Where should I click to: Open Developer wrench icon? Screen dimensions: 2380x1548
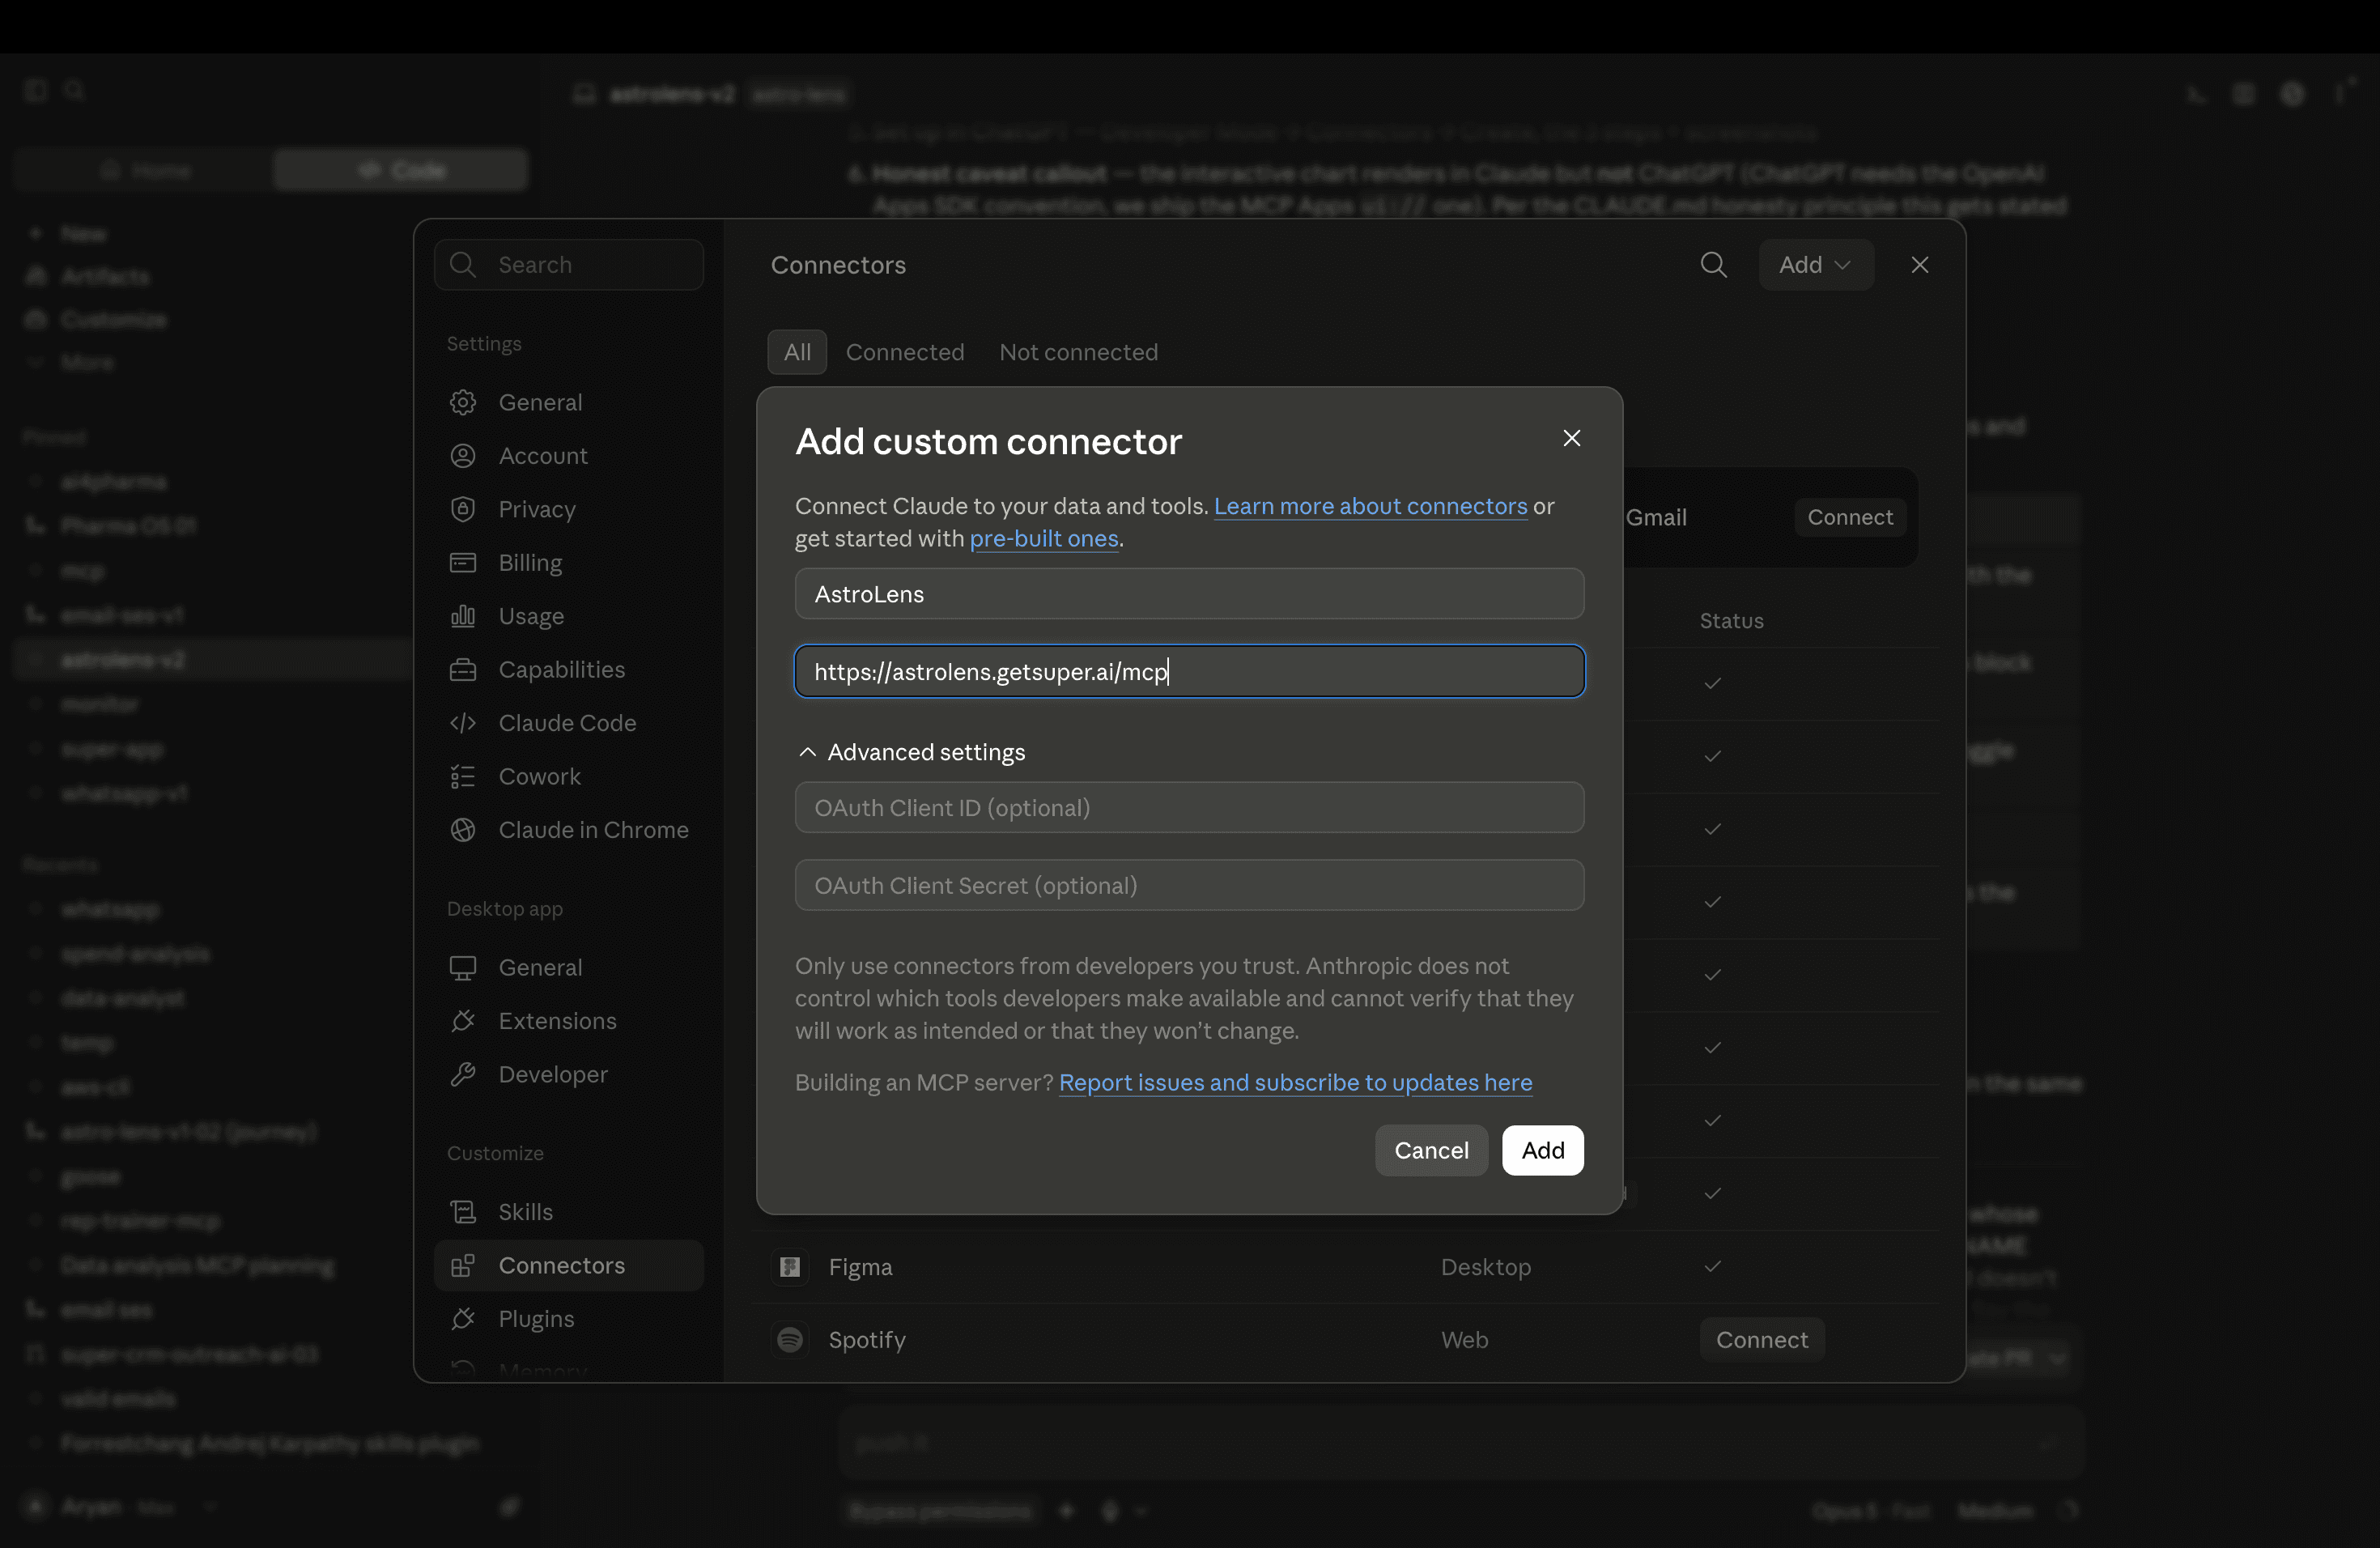462,1075
